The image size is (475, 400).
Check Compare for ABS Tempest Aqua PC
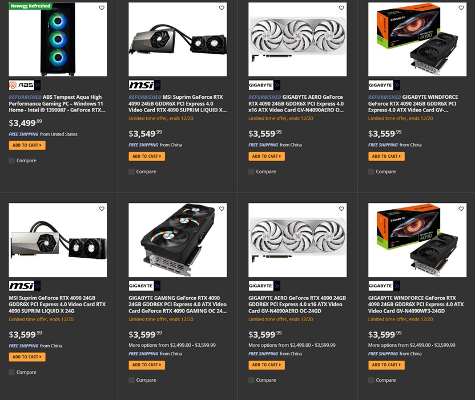(x=11, y=161)
